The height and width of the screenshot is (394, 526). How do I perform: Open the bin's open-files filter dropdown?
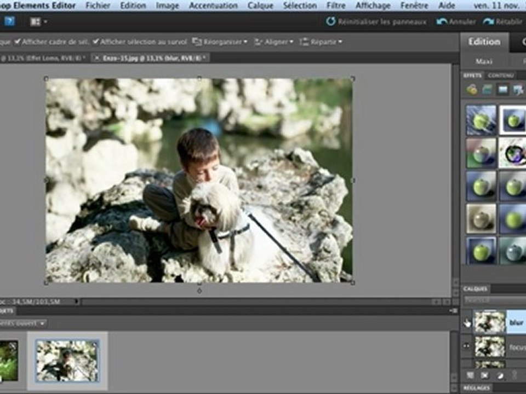tap(23, 323)
